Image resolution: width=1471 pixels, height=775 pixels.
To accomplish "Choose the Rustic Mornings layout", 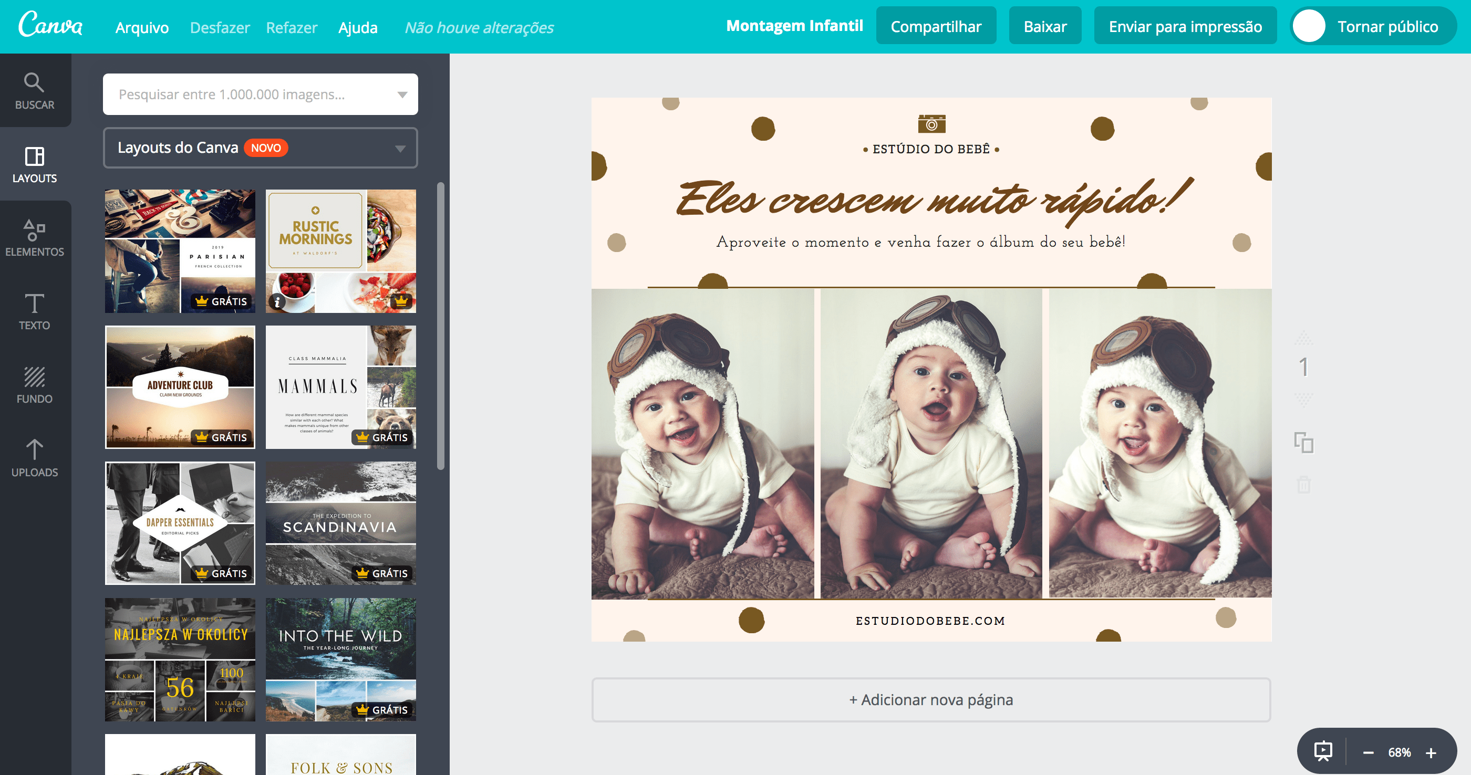I will coord(341,251).
